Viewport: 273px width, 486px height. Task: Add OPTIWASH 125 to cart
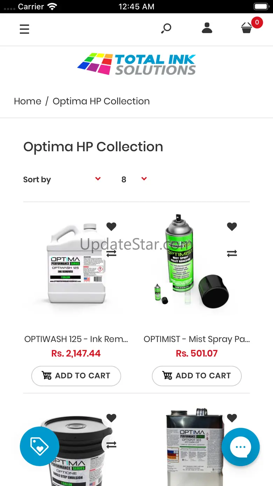76,376
